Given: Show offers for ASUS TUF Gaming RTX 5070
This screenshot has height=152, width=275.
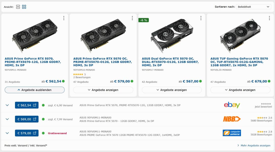Looking at the screenshot, I should [240, 90].
